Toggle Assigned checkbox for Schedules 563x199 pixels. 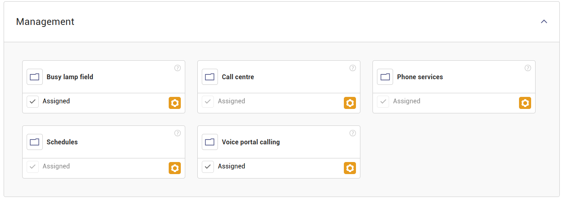click(x=33, y=166)
